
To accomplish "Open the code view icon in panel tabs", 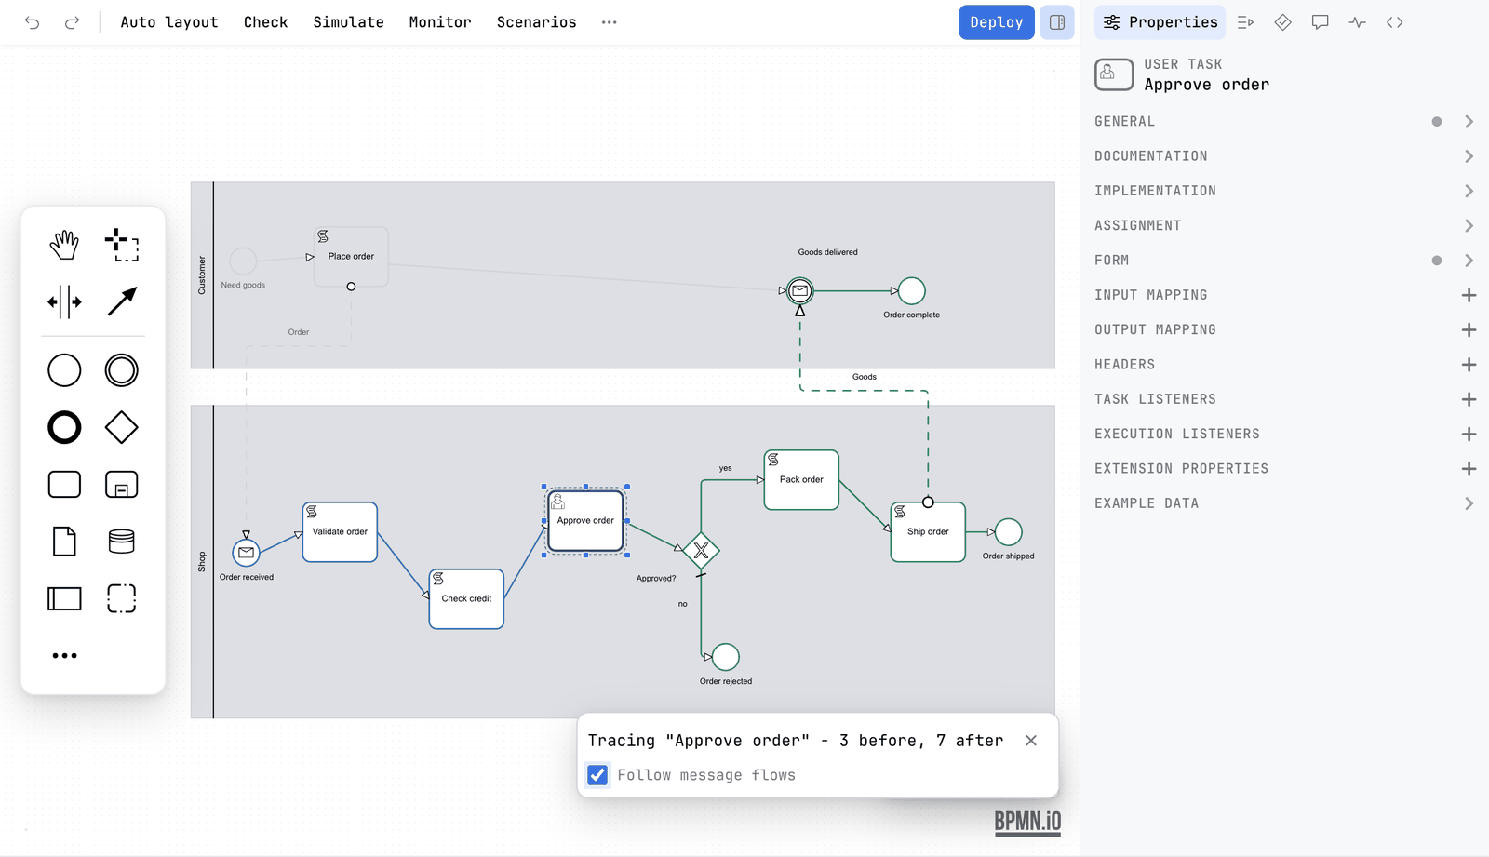I will pyautogui.click(x=1394, y=22).
